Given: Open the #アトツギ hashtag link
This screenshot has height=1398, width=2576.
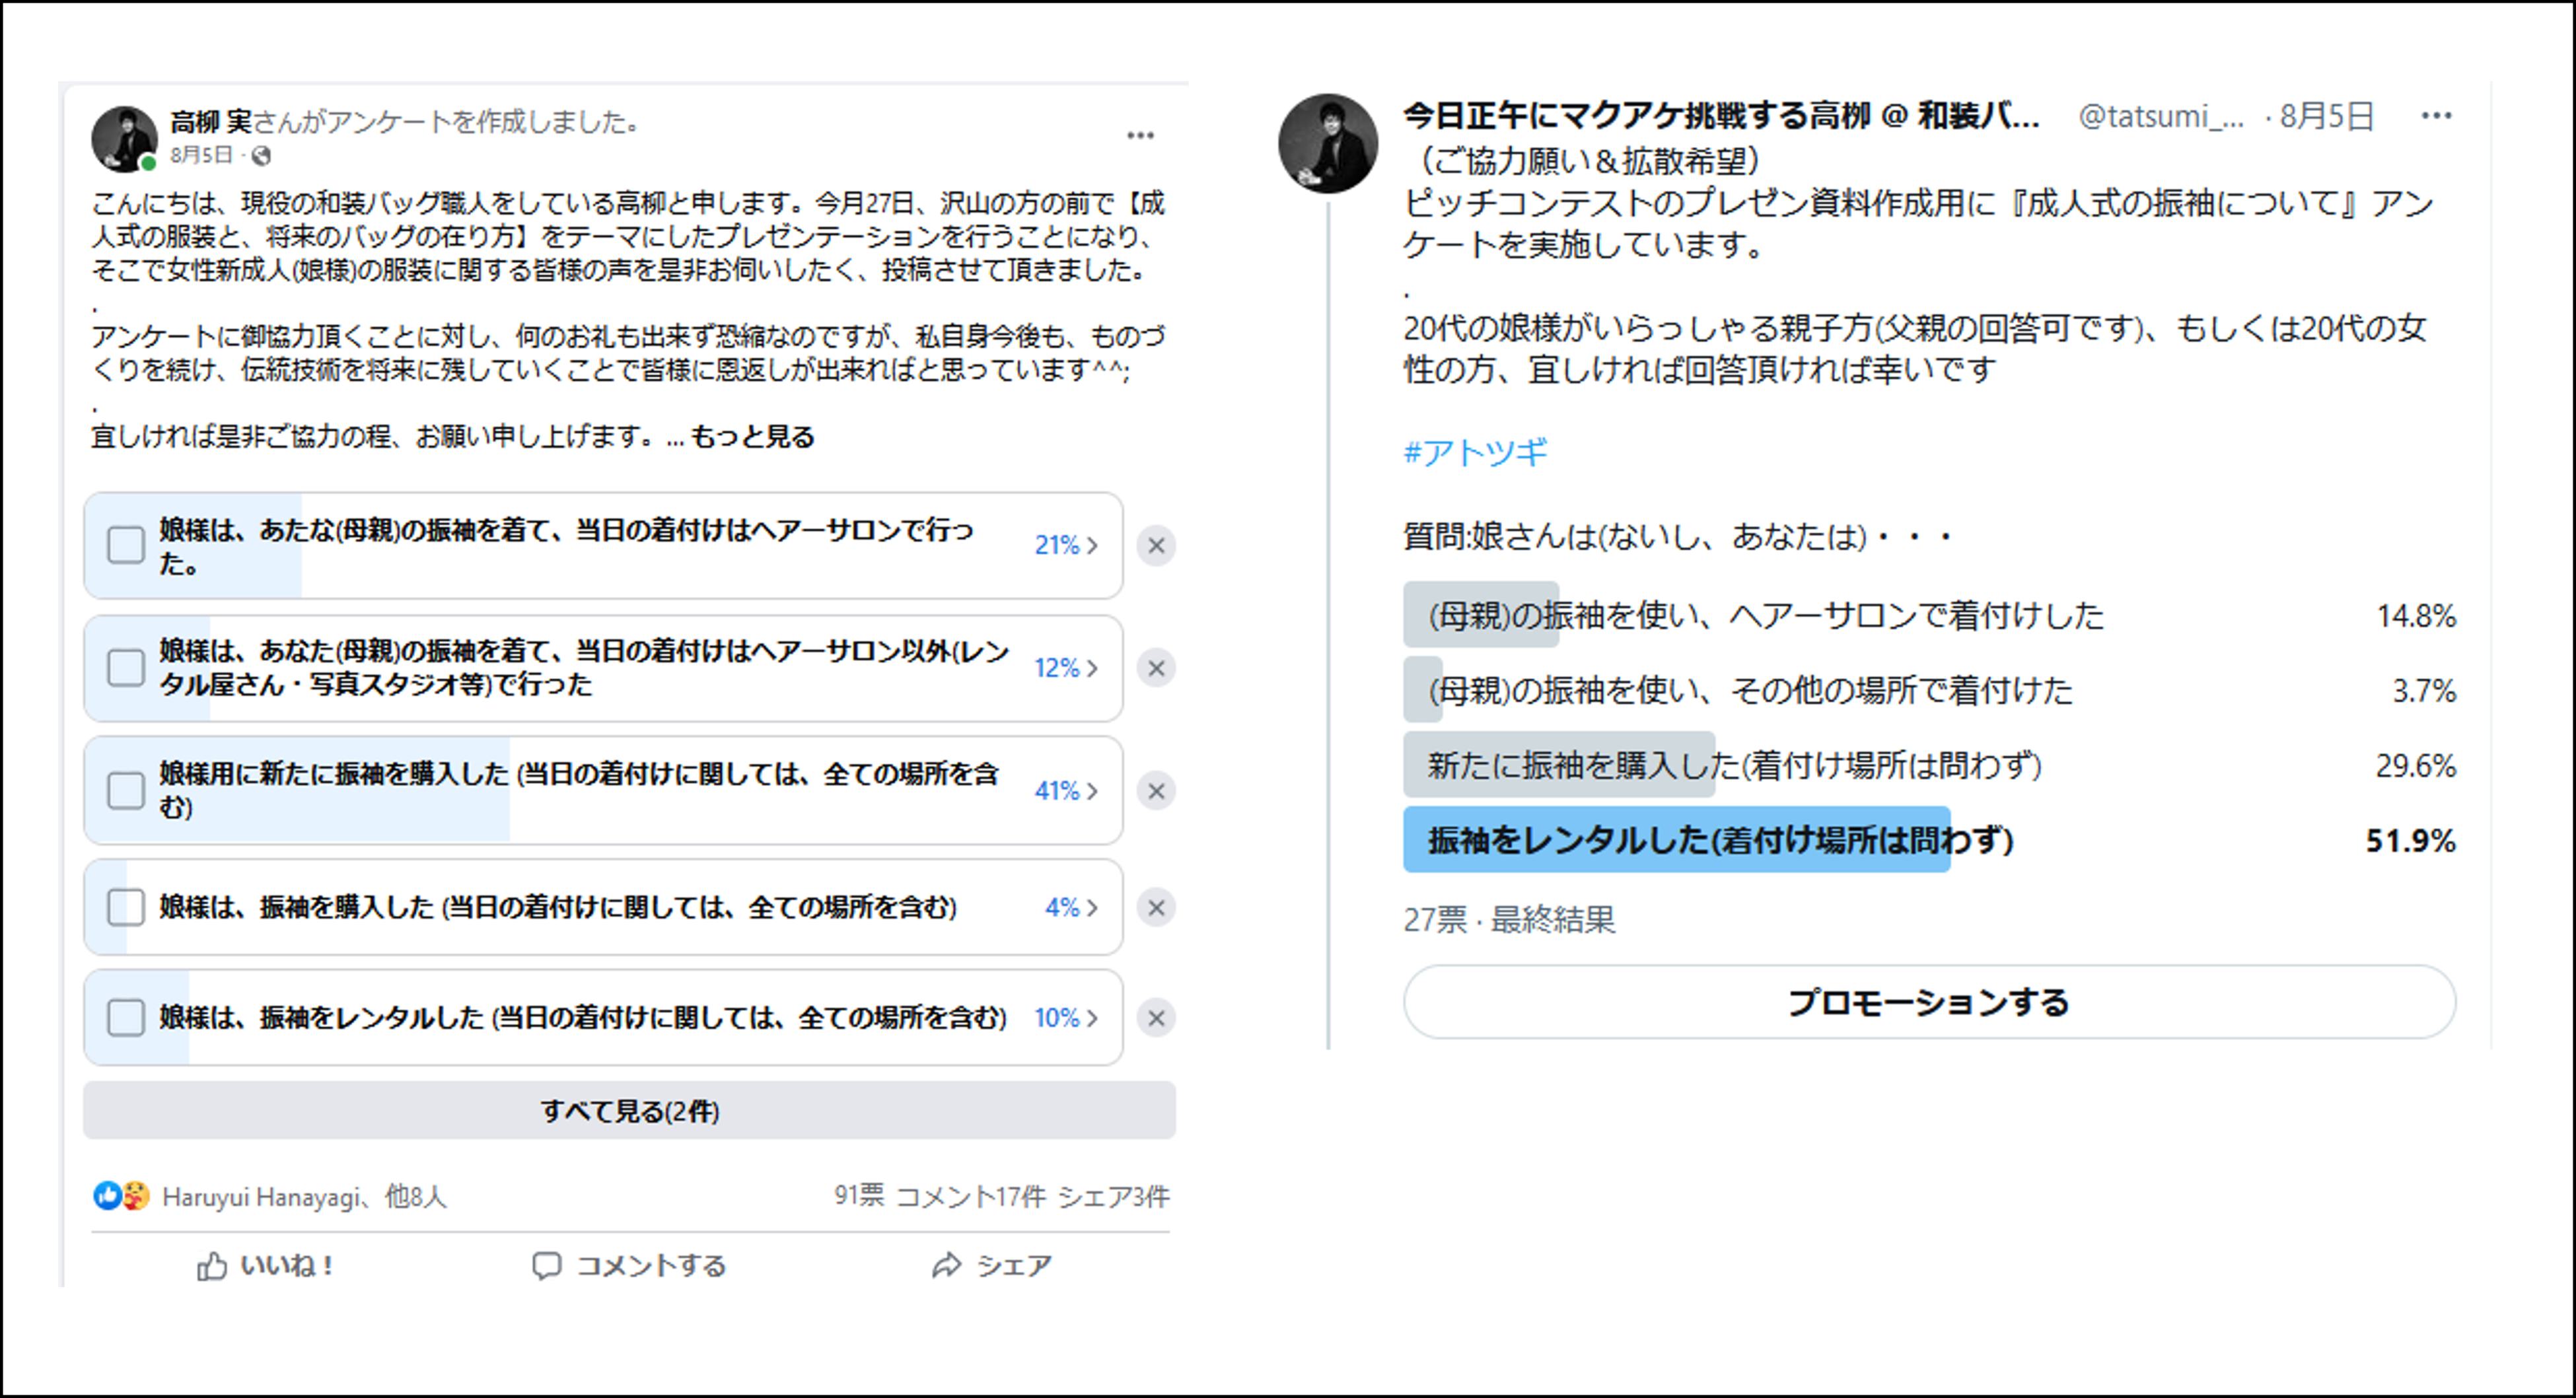Looking at the screenshot, I should [x=1475, y=453].
